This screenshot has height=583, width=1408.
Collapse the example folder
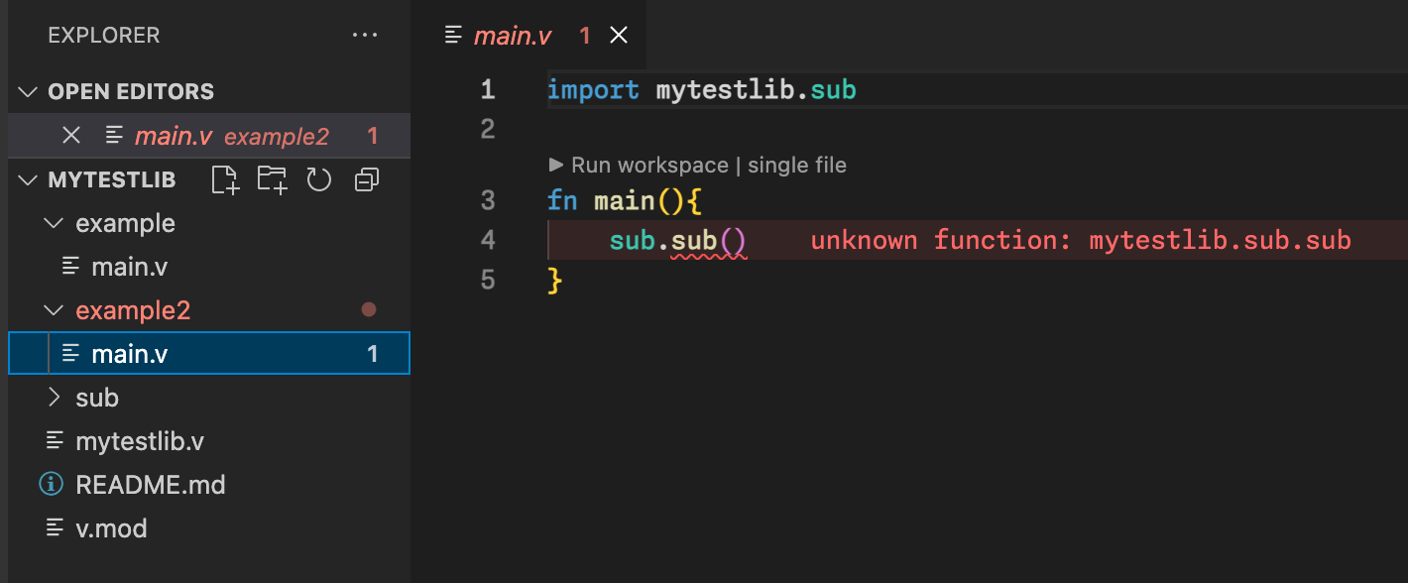click(54, 224)
